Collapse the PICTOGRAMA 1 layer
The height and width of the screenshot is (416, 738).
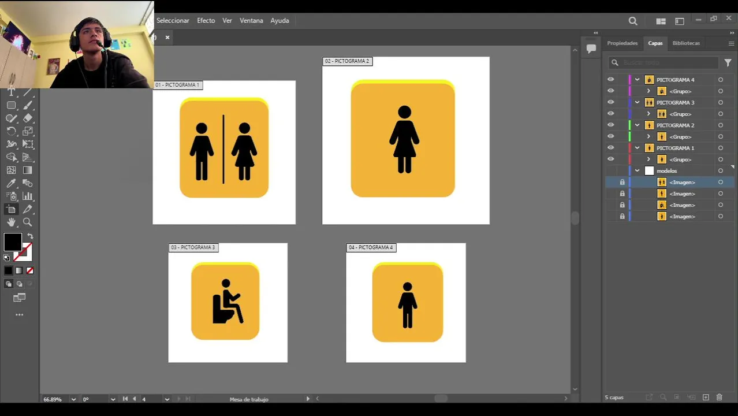[638, 148]
